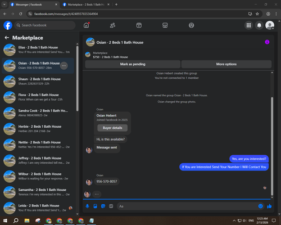Open the Friends icon in top navigation
Viewport: 281px width, 225px height.
pyautogui.click(x=112, y=25)
